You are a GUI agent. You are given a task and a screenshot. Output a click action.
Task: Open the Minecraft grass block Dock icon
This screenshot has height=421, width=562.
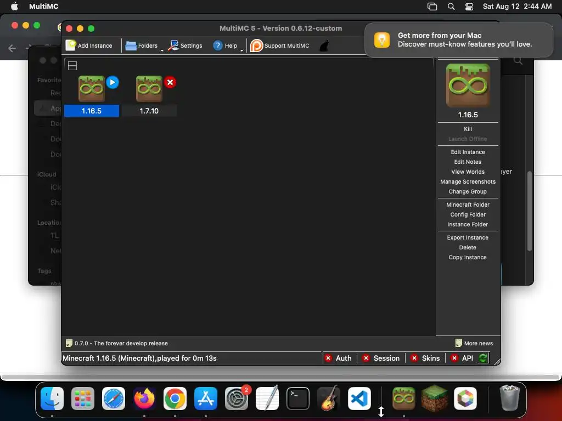[435, 399]
